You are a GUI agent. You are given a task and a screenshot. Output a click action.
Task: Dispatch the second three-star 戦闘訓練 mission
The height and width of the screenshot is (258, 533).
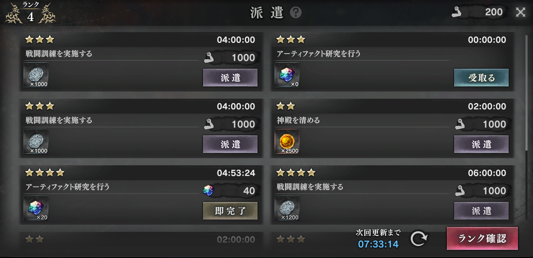pyautogui.click(x=230, y=144)
